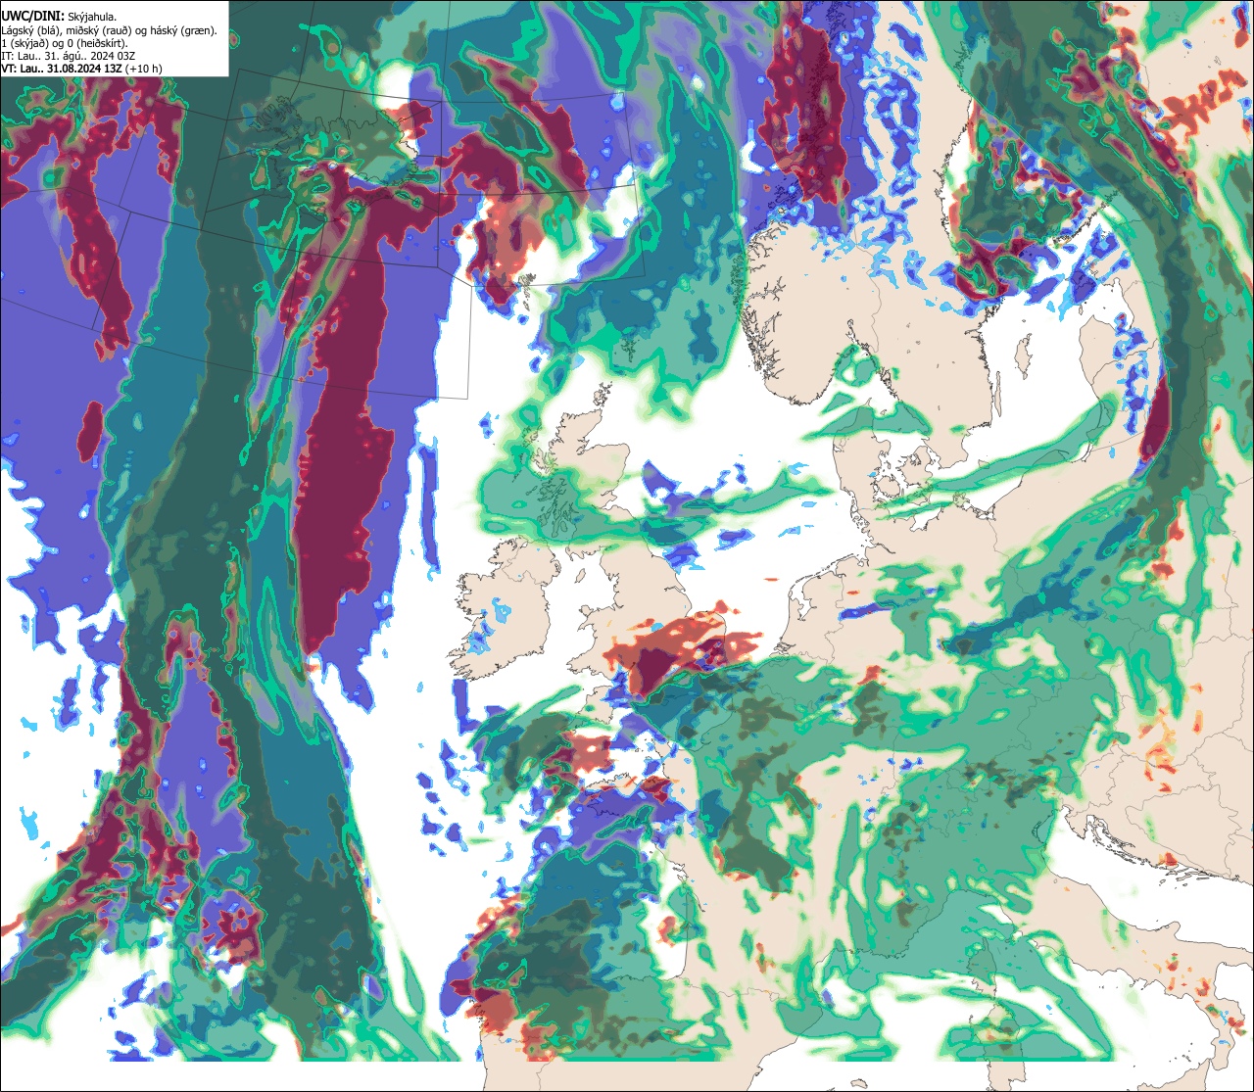This screenshot has width=1254, height=1092.
Task: Click the 'Lágský (blá), miðský (rauð)' legend line
Action: point(110,29)
